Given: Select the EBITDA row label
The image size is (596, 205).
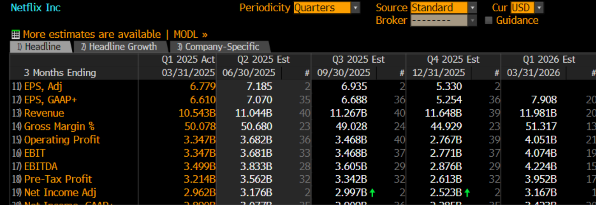Looking at the screenshot, I should 40,166.
